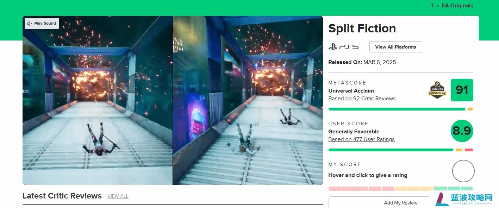This screenshot has height=208, width=499.
Task: Click the empty My Score circle
Action: coord(463,171)
